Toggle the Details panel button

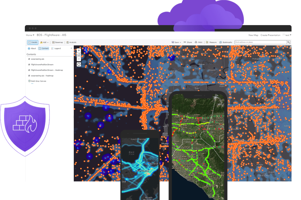tap(33, 42)
